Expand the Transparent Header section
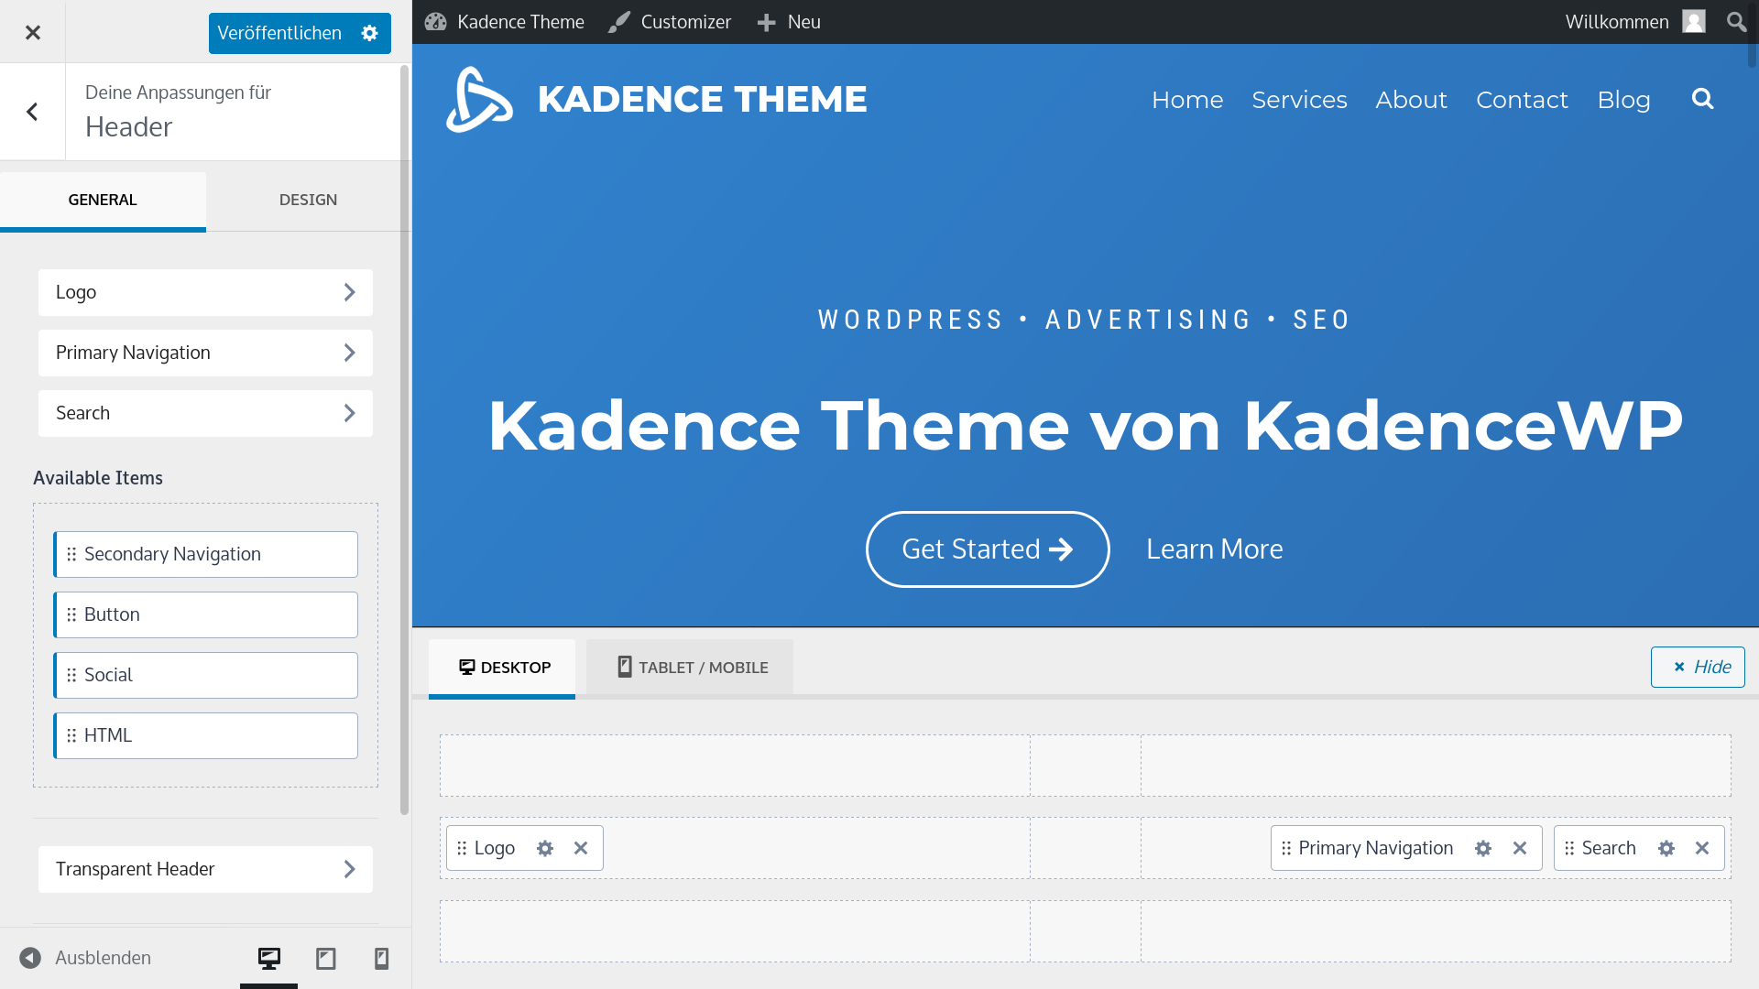This screenshot has height=989, width=1759. tap(205, 869)
